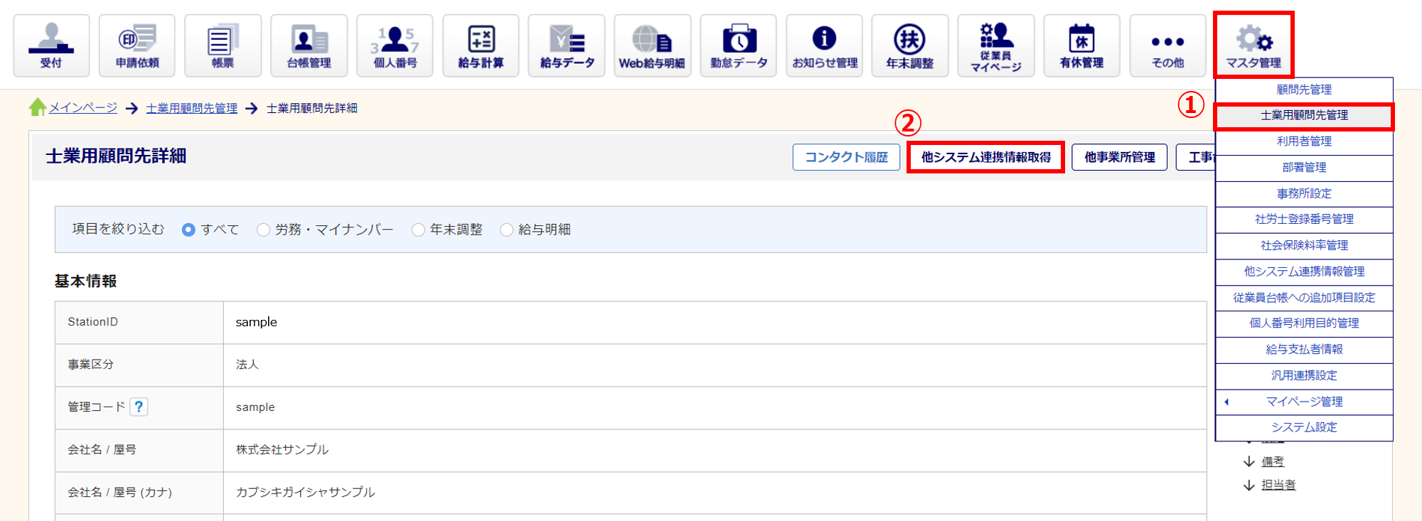The width and height of the screenshot is (1422, 521).
Task: Go to メインページ breadcrumb link
Action: 82,108
